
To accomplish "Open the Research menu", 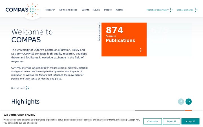I will click(x=50, y=10).
